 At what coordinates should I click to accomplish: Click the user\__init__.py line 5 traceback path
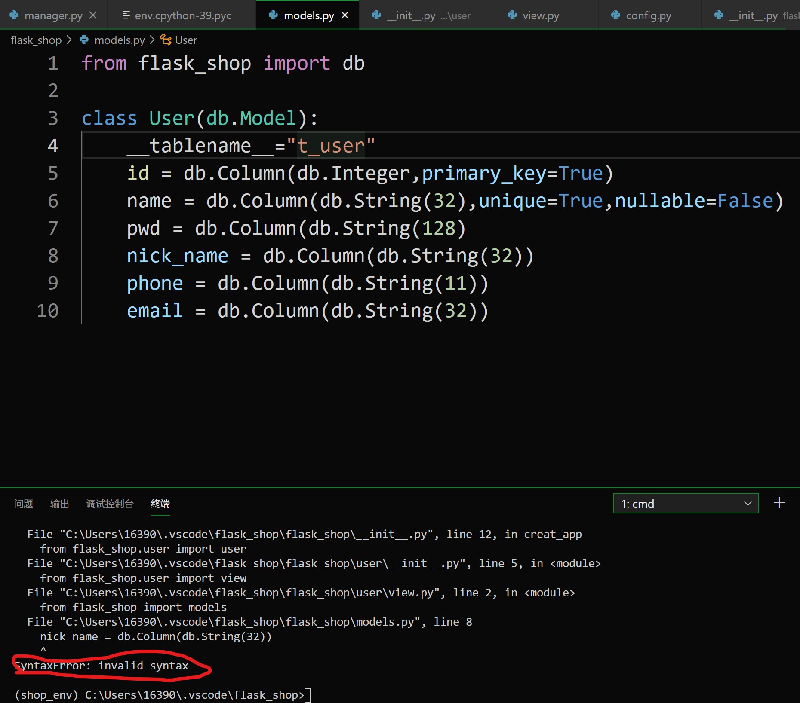point(314,563)
